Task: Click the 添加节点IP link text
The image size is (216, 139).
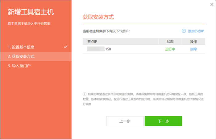Action: click(x=196, y=31)
